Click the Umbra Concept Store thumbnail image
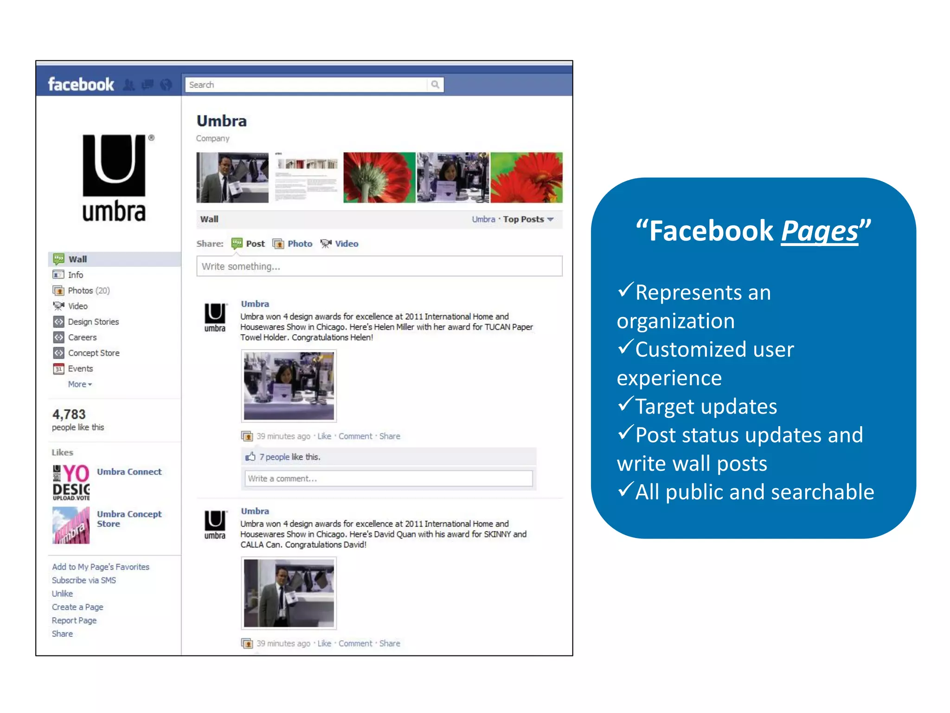 (x=71, y=525)
